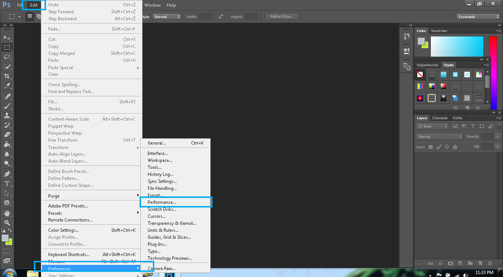Open the Essentials workspace dropdown
Image resolution: width=503 pixels, height=277 pixels.
478,17
